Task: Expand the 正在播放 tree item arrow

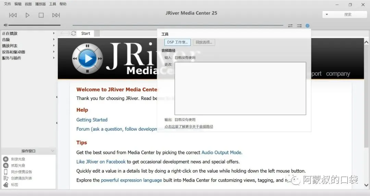Action: pyautogui.click(x=54, y=33)
